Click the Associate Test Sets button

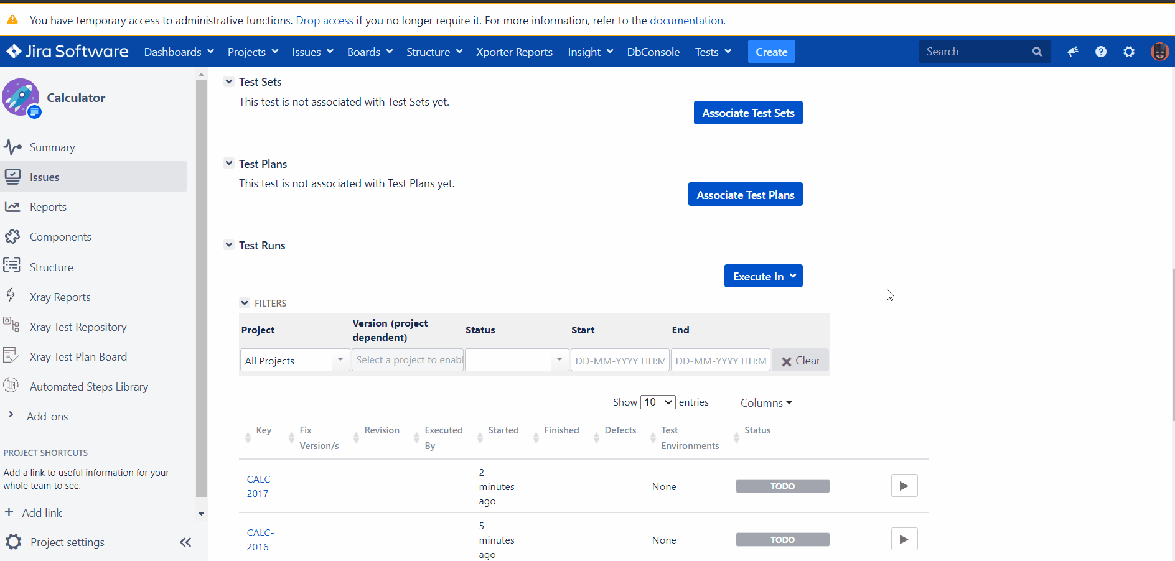tap(748, 113)
